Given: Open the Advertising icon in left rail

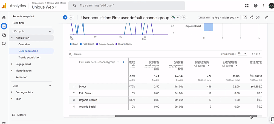Looking at the screenshot, I should (x=4, y=43).
